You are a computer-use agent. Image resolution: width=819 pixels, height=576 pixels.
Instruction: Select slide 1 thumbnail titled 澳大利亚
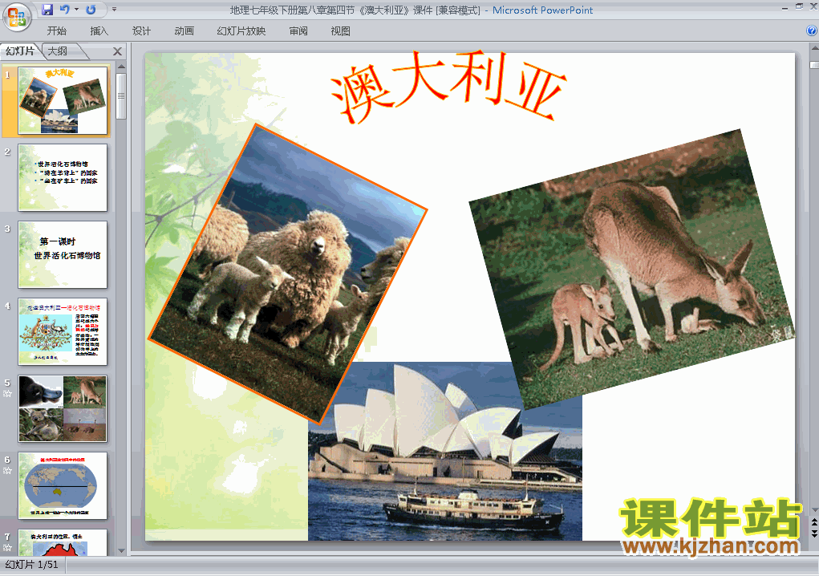[x=63, y=100]
